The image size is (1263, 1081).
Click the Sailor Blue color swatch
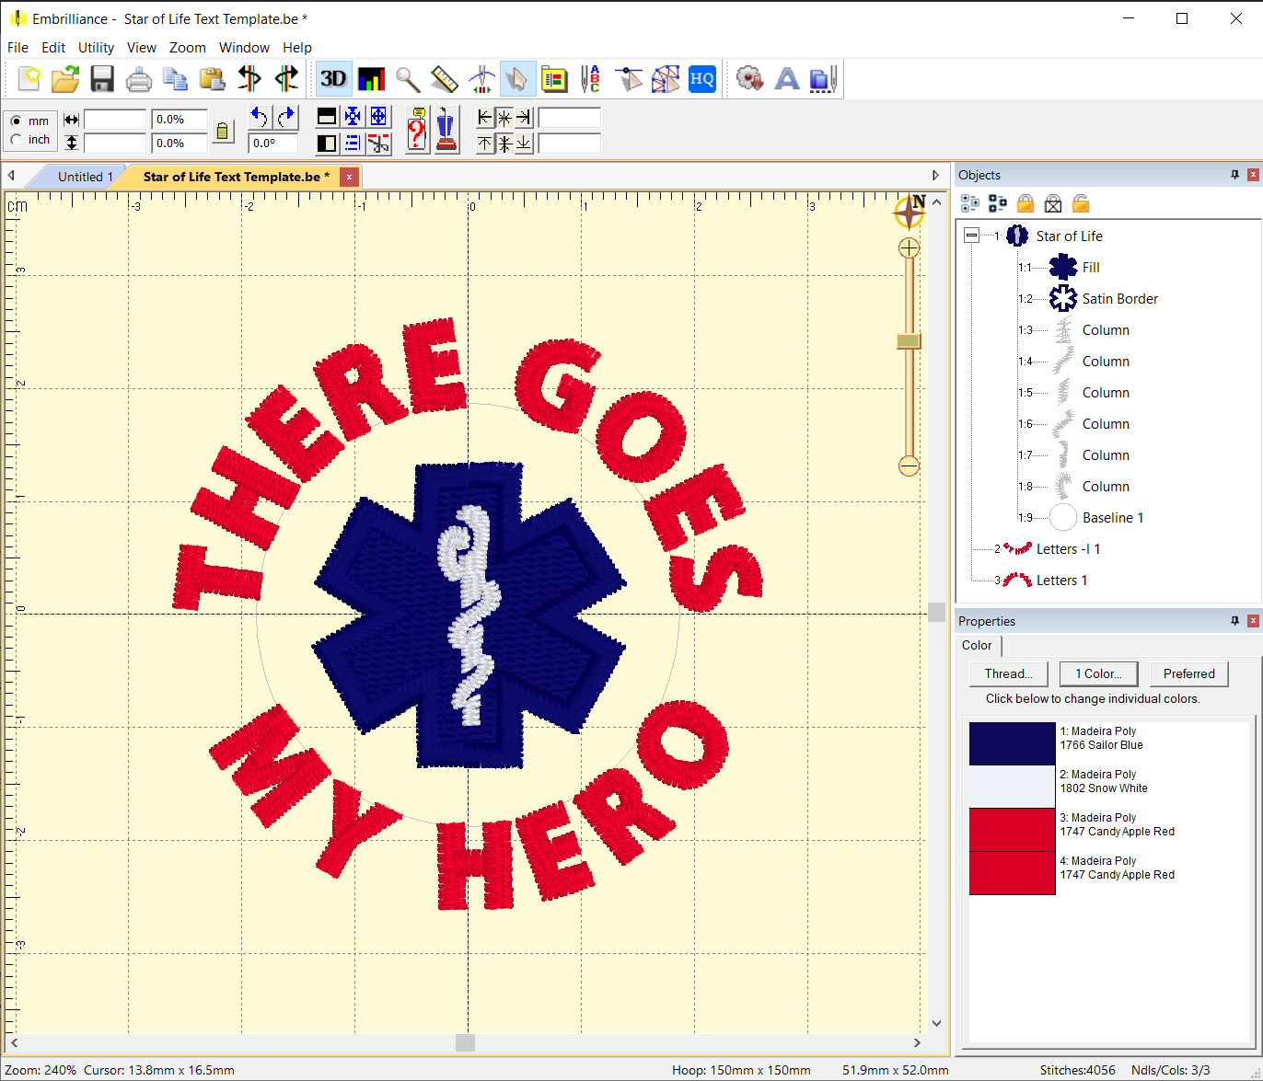[1012, 743]
